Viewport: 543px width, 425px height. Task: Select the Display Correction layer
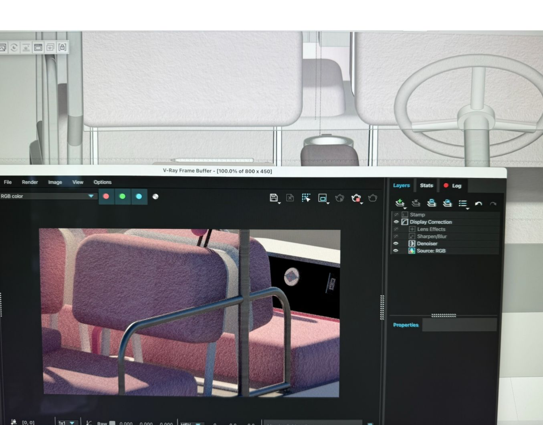431,222
